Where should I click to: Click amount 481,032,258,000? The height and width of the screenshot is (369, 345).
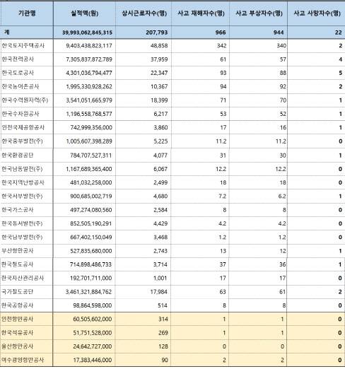pyautogui.click(x=91, y=182)
